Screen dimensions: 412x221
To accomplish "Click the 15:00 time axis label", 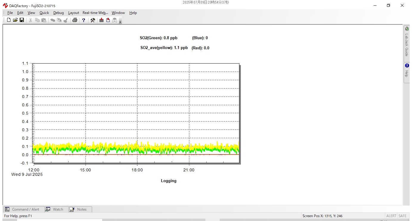I will click(86, 170).
